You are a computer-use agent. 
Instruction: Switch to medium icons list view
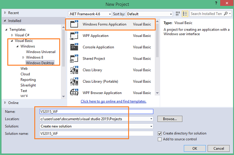tap(185, 14)
